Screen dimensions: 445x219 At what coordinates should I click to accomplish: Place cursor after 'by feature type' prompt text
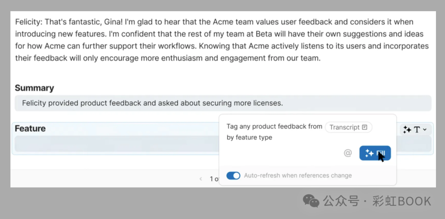coord(273,137)
